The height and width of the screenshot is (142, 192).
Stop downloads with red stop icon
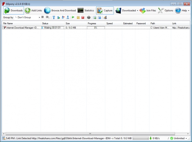click(x=83, y=18)
